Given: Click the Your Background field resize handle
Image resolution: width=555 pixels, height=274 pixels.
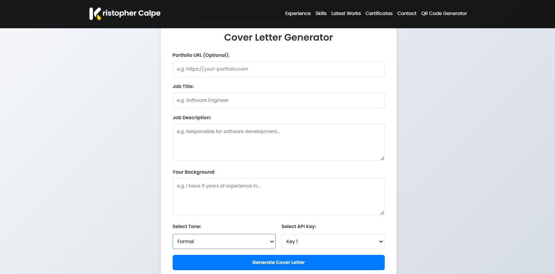Looking at the screenshot, I should [382, 212].
